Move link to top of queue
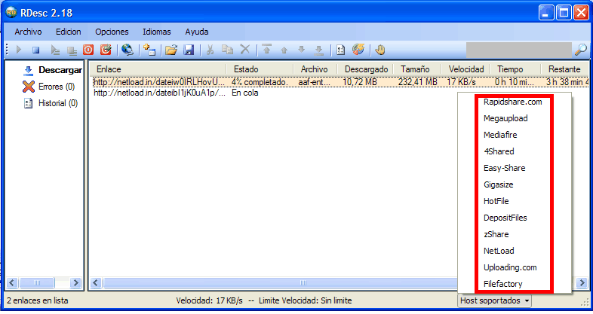 click(266, 49)
